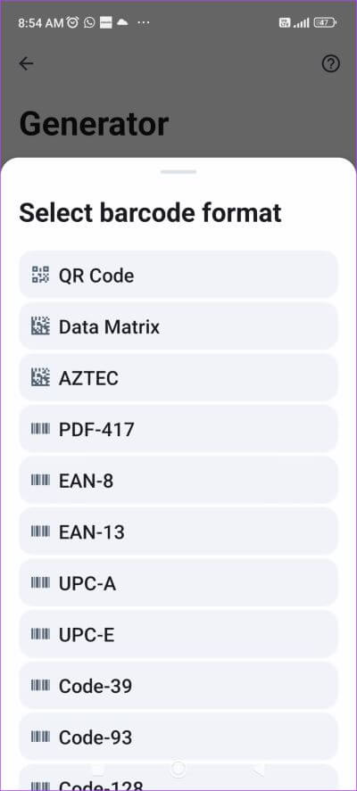Tap the Data Matrix pattern icon
The height and width of the screenshot is (791, 357).
[40, 326]
